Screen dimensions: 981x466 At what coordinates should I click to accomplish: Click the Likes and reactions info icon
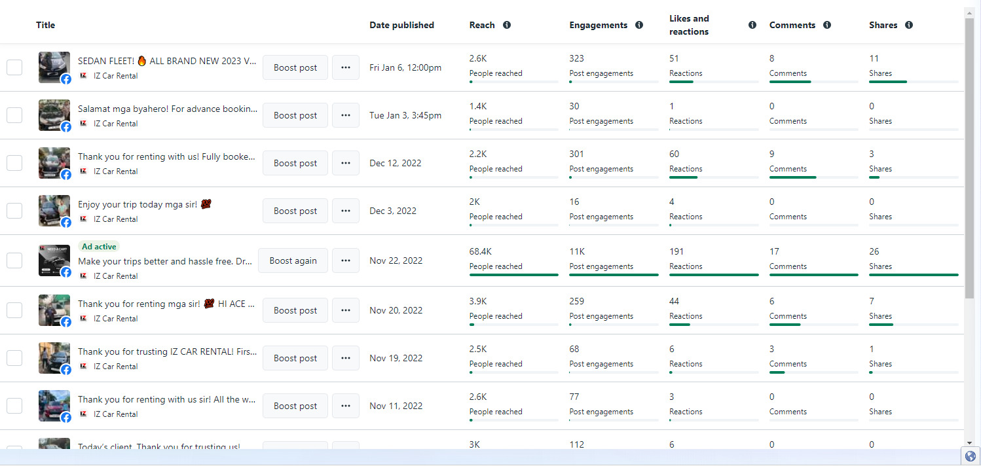click(x=752, y=25)
